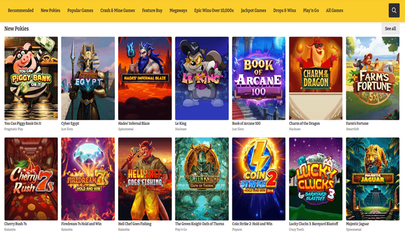405x235 pixels.
Task: Launch the Cyber Egypt game tile
Action: pyautogui.click(x=88, y=78)
